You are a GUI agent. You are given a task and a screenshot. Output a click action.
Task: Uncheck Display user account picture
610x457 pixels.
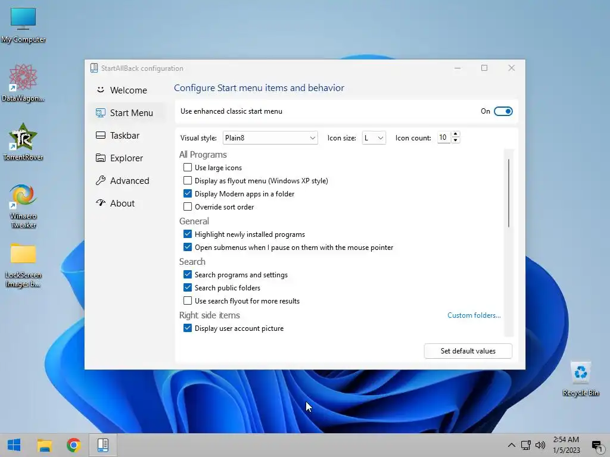point(188,328)
